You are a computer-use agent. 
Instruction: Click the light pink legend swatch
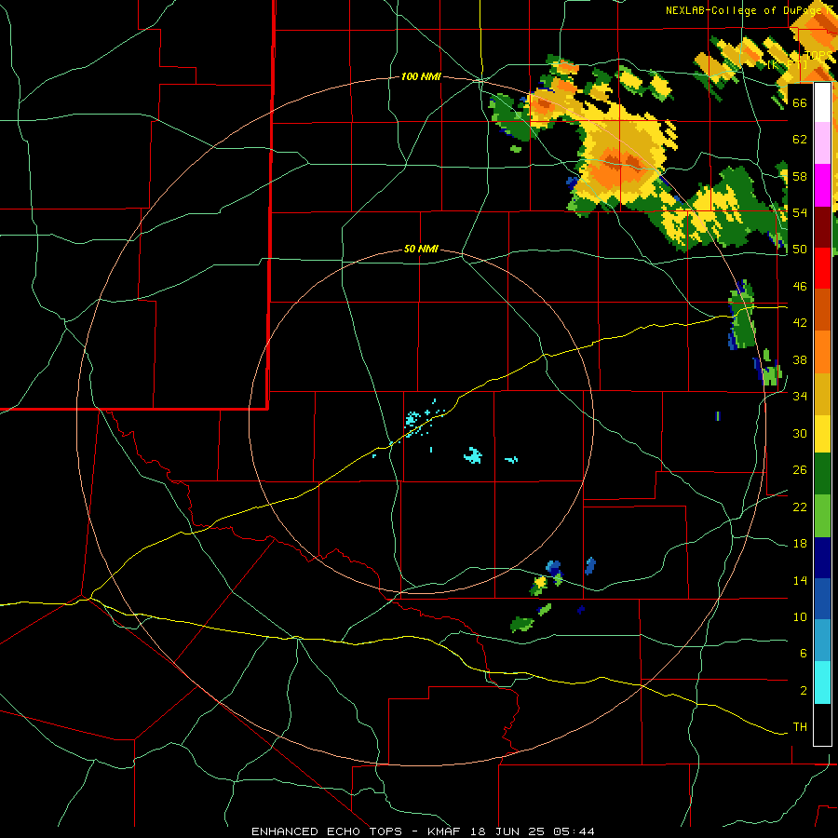[822, 142]
